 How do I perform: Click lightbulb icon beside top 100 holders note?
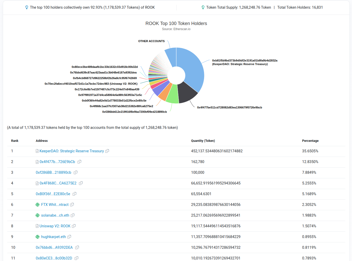pyautogui.click(x=27, y=7)
